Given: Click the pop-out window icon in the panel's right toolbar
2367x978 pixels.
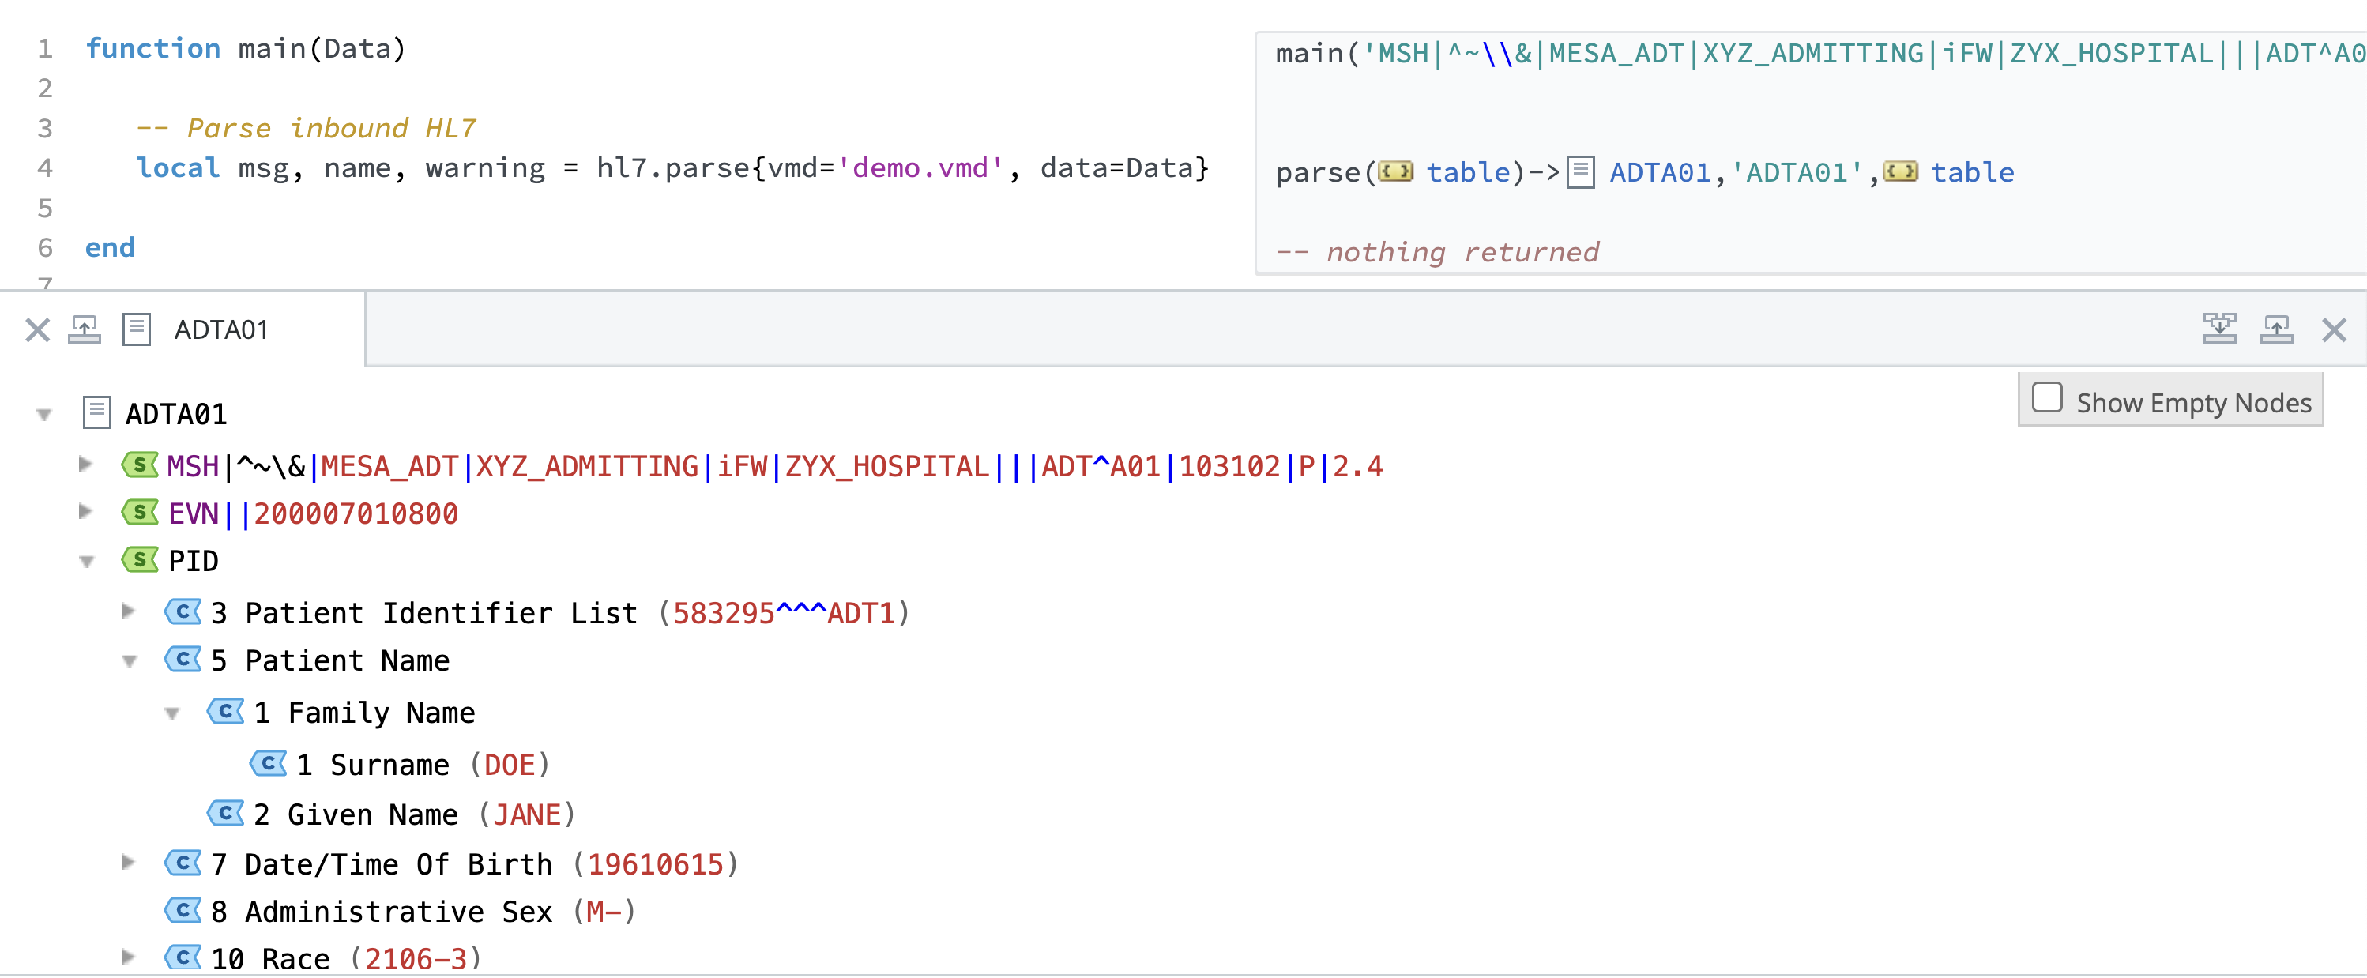Looking at the screenshot, I should (x=2276, y=329).
